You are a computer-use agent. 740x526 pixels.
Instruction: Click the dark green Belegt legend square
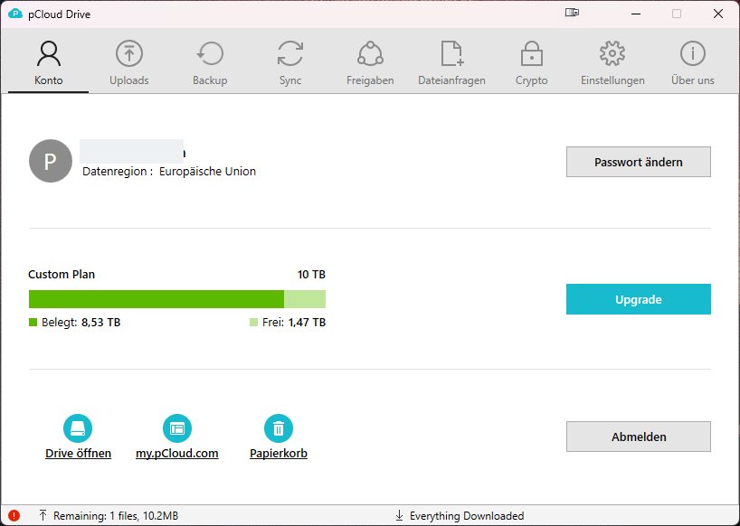[33, 323]
